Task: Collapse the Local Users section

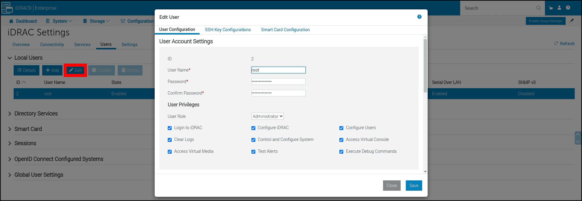Action: click(10, 58)
